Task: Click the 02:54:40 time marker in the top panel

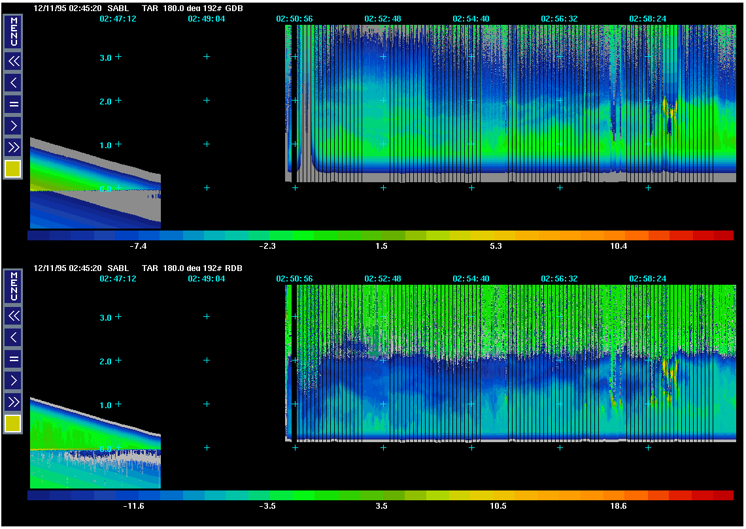Action: coord(471,19)
